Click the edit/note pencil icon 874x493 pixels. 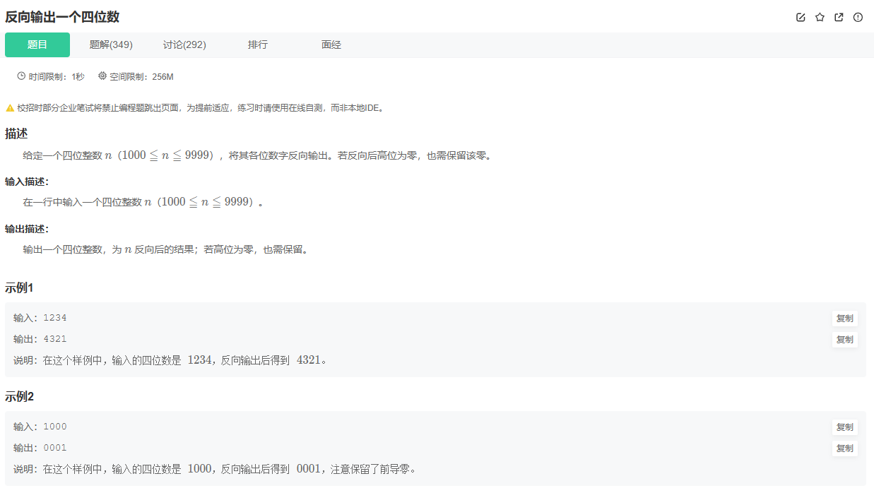(x=801, y=18)
